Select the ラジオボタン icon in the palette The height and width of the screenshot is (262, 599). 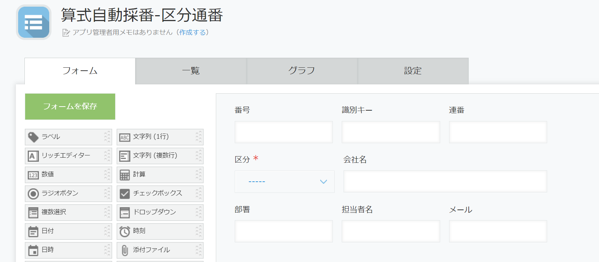(x=33, y=194)
